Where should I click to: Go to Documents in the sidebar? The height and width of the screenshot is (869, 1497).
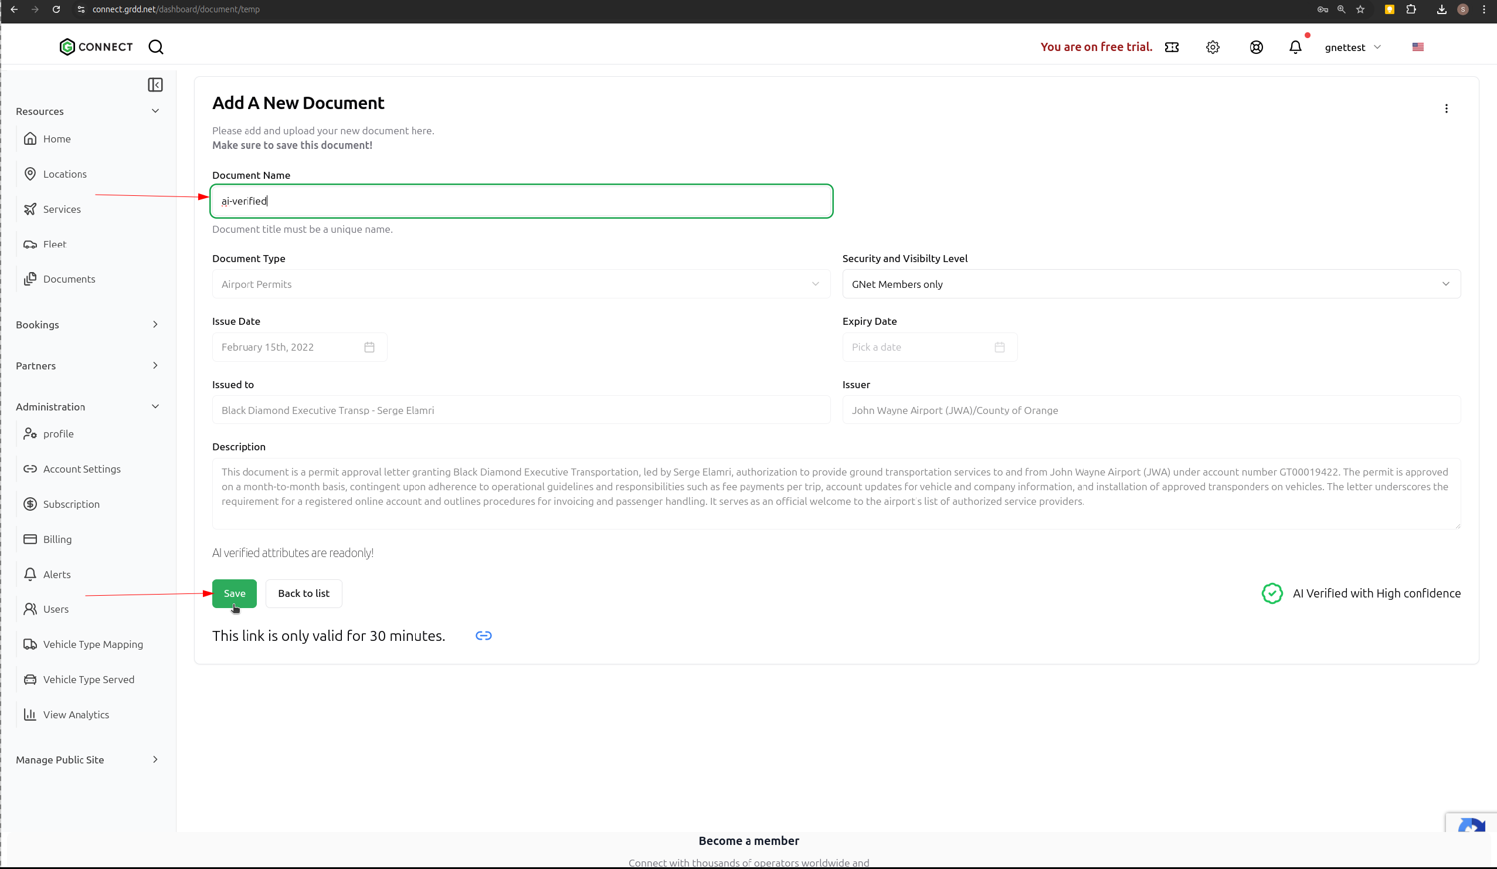(69, 279)
